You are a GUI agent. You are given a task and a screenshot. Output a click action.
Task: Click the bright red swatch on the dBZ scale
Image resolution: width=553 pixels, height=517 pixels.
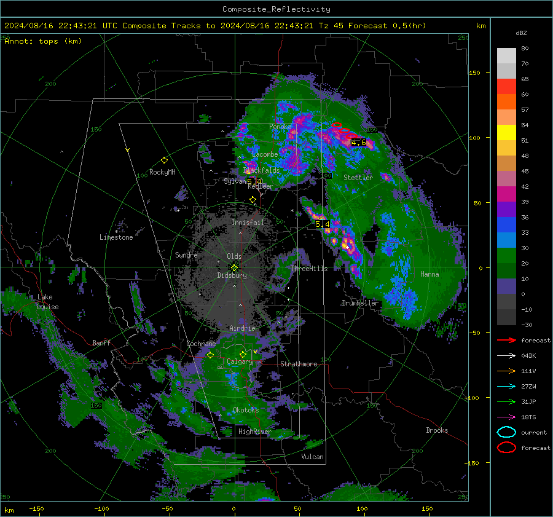506,87
